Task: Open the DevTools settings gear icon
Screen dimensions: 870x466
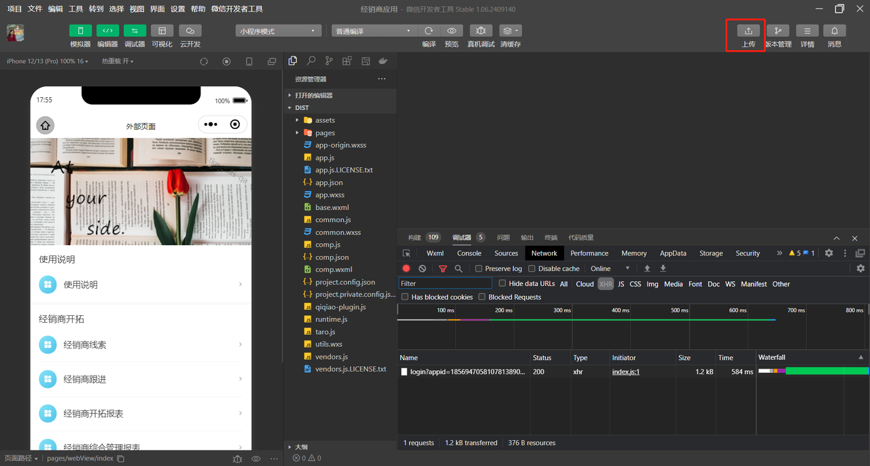Action: pyautogui.click(x=829, y=253)
